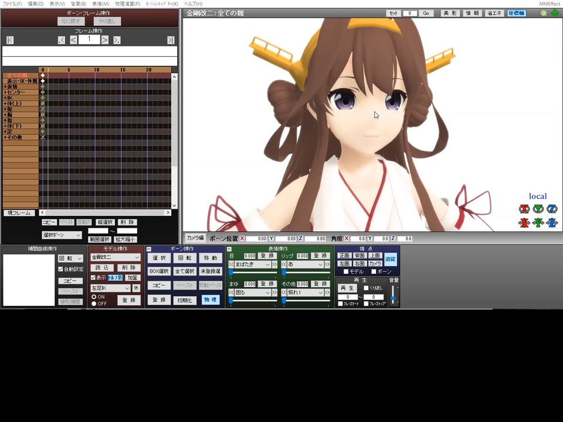Select keyframe marker on +センター row

point(43,92)
